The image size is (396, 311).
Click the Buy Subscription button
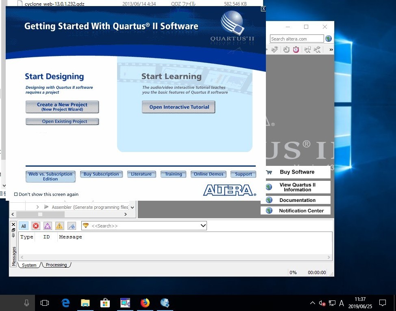101,174
